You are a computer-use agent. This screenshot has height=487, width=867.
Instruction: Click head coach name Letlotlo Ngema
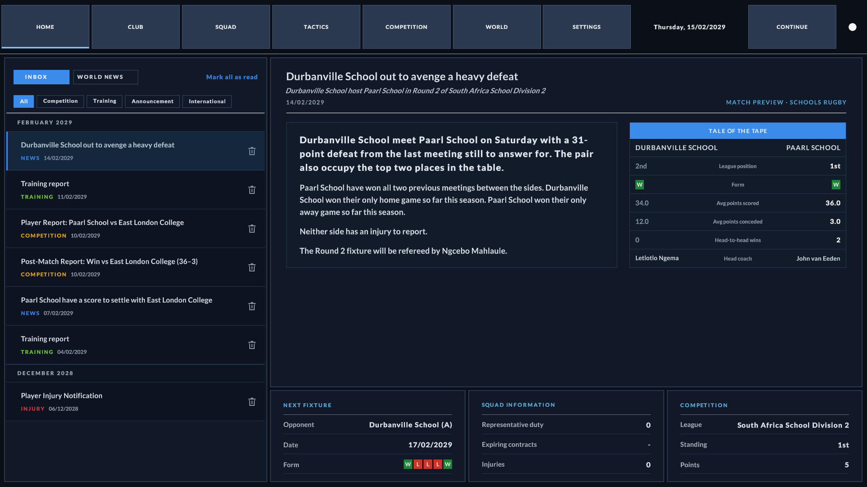(x=657, y=258)
